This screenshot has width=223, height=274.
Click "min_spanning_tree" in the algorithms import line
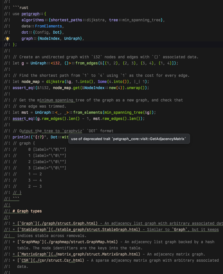click(x=141, y=20)
